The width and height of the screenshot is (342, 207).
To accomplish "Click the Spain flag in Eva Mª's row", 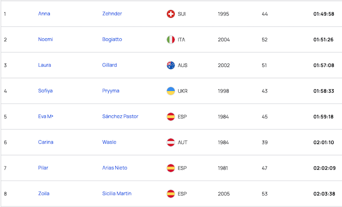I will pos(171,117).
